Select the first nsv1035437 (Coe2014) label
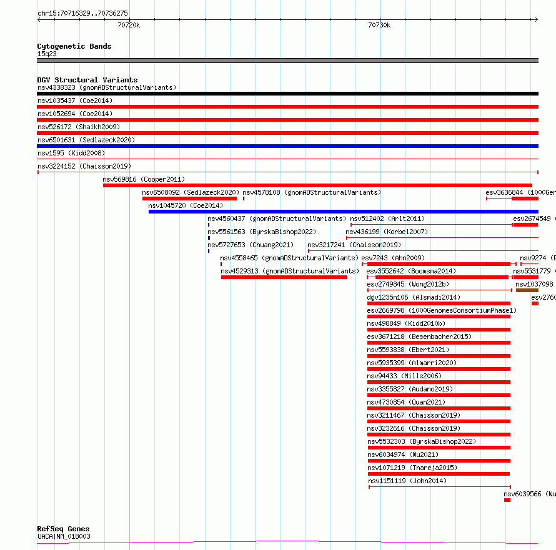The image size is (556, 550). (75, 101)
